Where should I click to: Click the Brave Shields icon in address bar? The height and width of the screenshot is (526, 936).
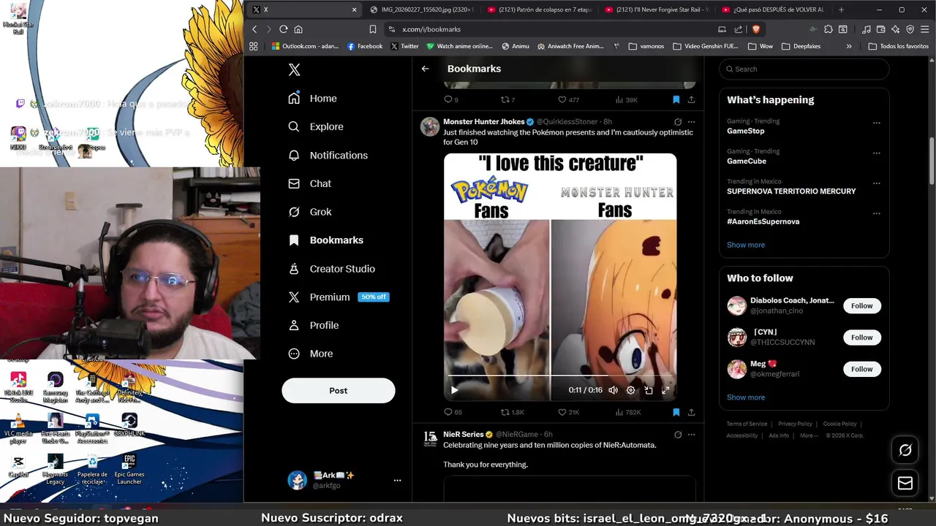click(x=755, y=29)
